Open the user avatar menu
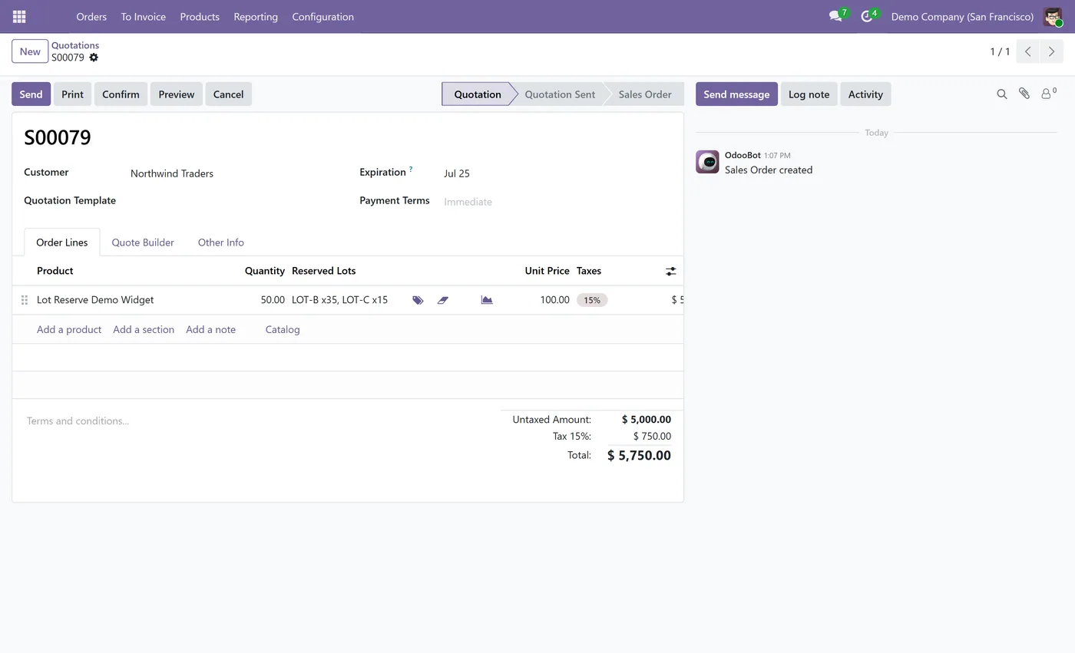The image size is (1075, 653). [x=1053, y=16]
